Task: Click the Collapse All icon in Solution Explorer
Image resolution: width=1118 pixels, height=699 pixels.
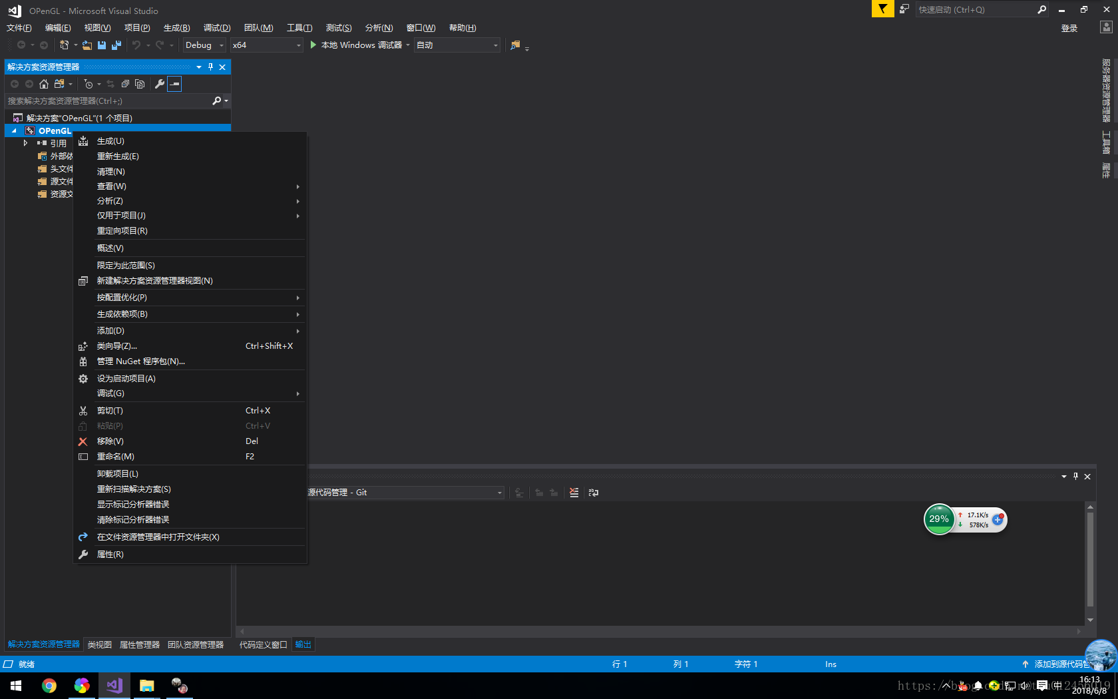Action: point(125,84)
